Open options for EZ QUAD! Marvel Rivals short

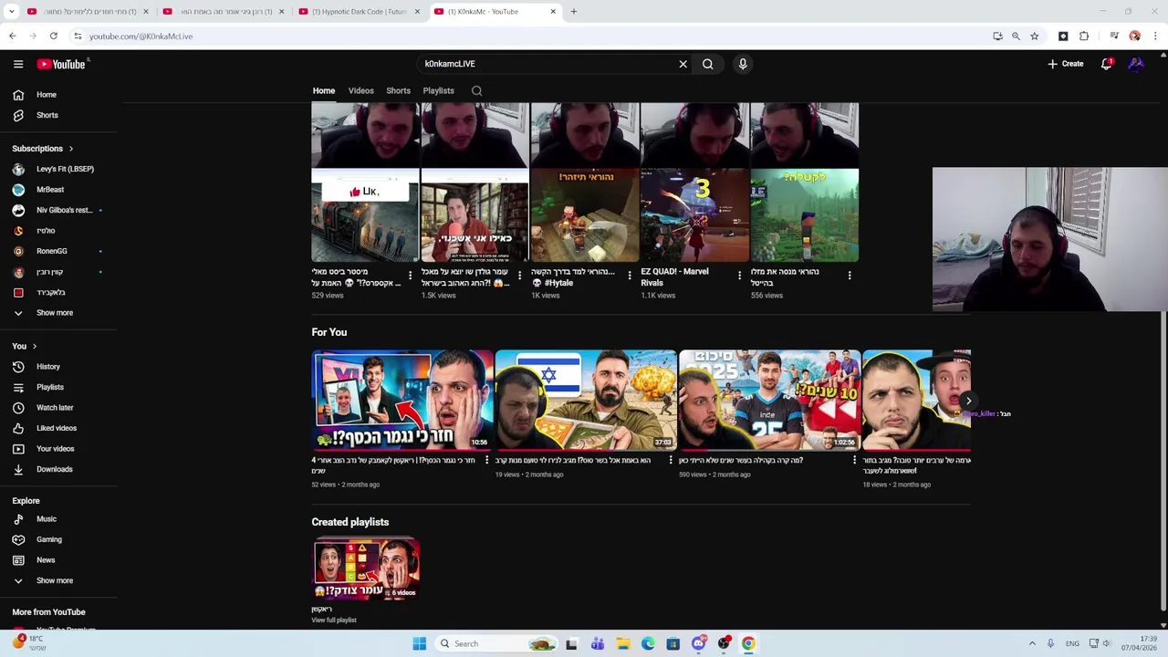pos(739,275)
